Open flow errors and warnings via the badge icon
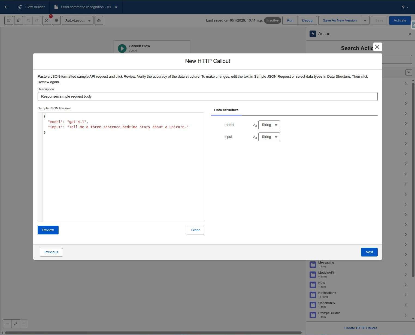The width and height of the screenshot is (415, 335). tap(46, 20)
